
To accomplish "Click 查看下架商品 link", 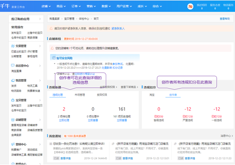I will (129, 87).
